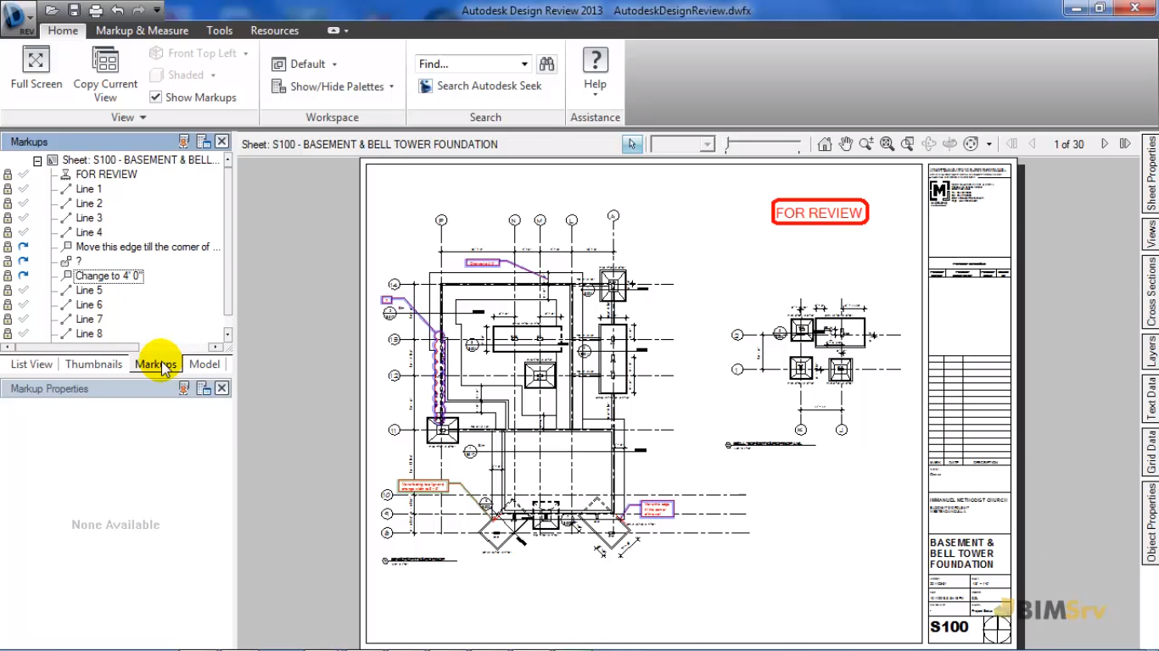
Task: Open the Sheet Properties side tab
Action: 1151,173
